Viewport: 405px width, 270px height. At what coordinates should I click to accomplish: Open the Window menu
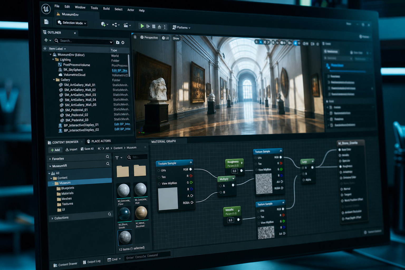(80, 7)
